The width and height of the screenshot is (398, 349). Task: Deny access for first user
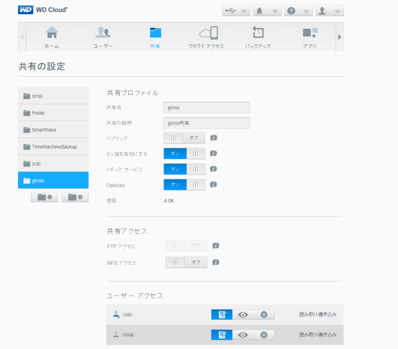coord(264,314)
